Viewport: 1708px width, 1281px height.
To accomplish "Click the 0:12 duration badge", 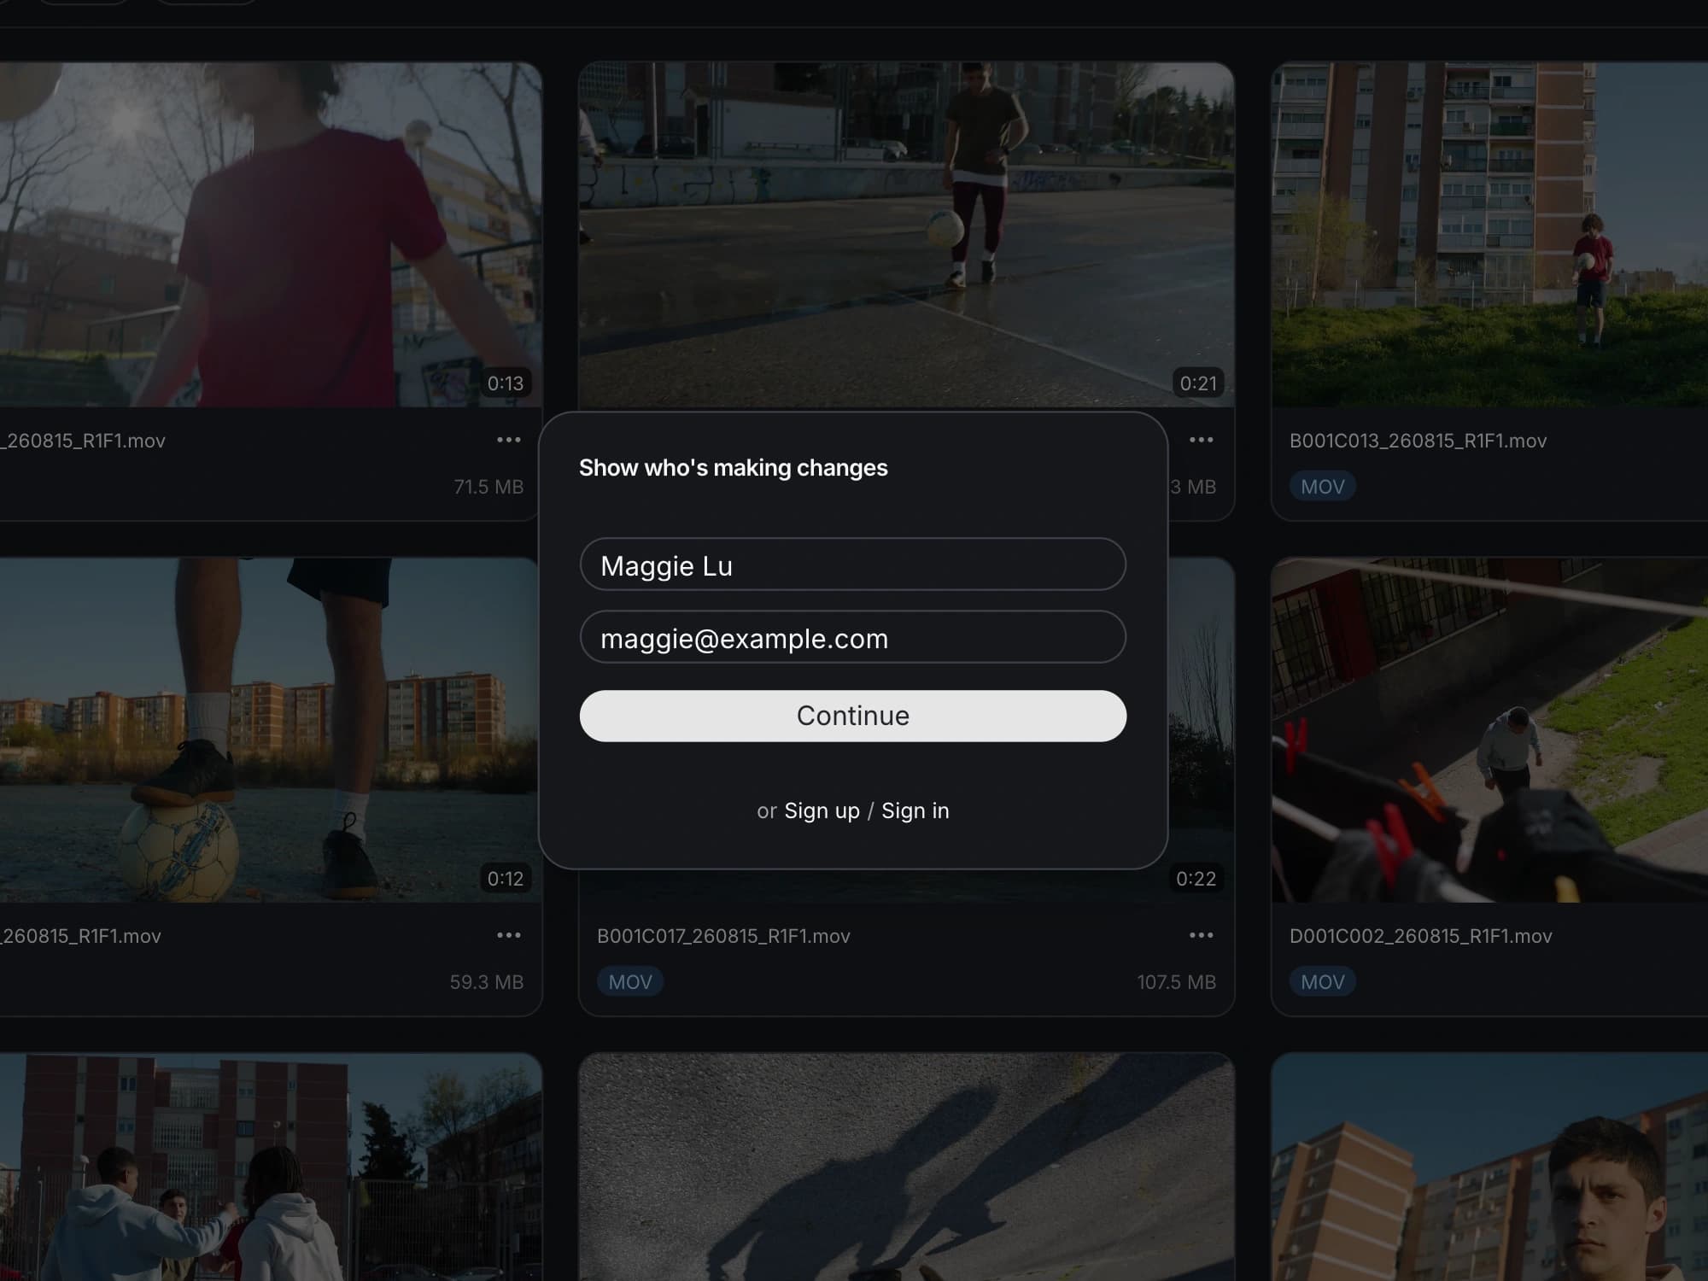I will (505, 879).
